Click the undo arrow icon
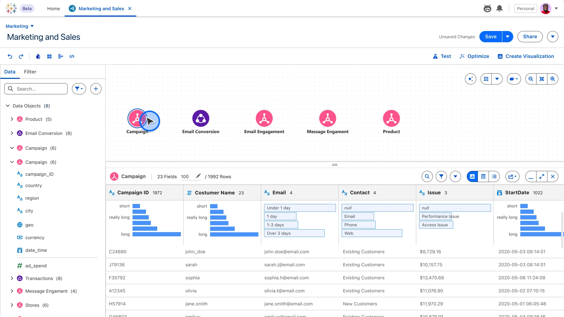The image size is (564, 317). pyautogui.click(x=10, y=56)
